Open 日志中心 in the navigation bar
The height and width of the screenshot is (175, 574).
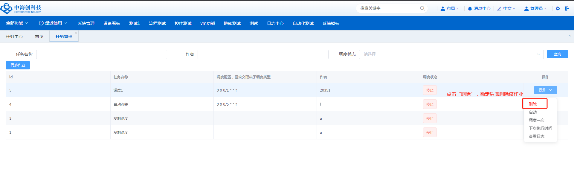coord(275,23)
